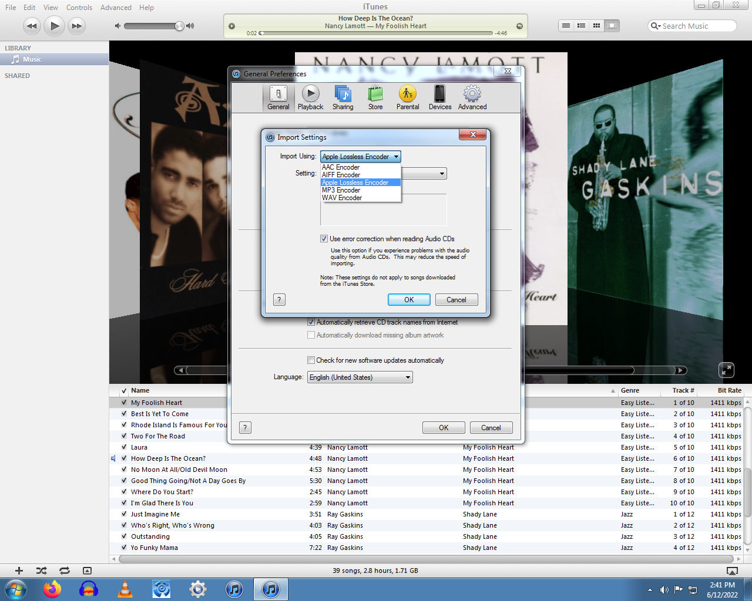Image resolution: width=752 pixels, height=601 pixels.
Task: Open the Language dropdown
Action: [x=360, y=377]
